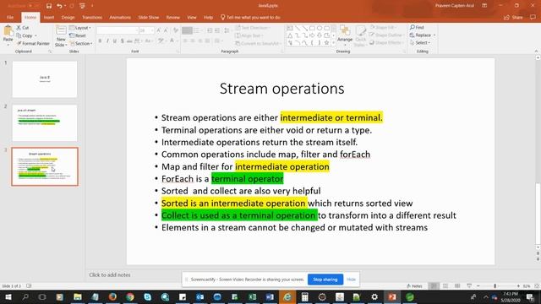
Task: Click Clear All Formatting icon
Action: pos(176,30)
